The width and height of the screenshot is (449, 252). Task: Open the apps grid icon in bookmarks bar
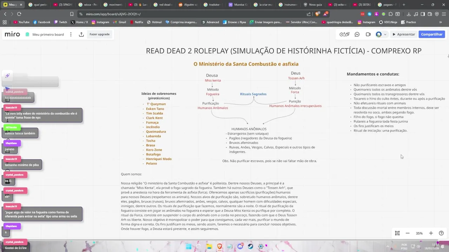5,22
